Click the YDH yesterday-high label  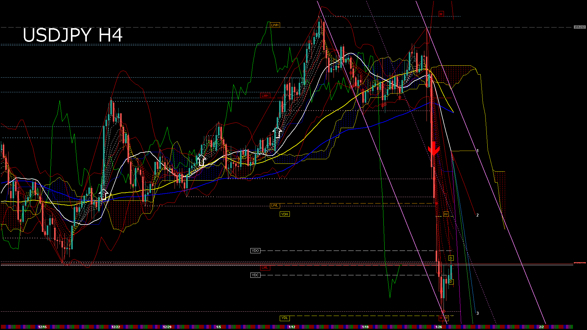coord(284,214)
